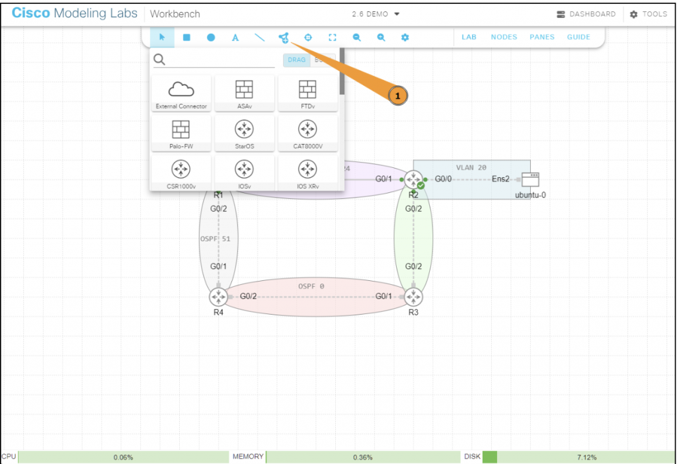
Task: Open the NODES menu
Action: click(504, 37)
